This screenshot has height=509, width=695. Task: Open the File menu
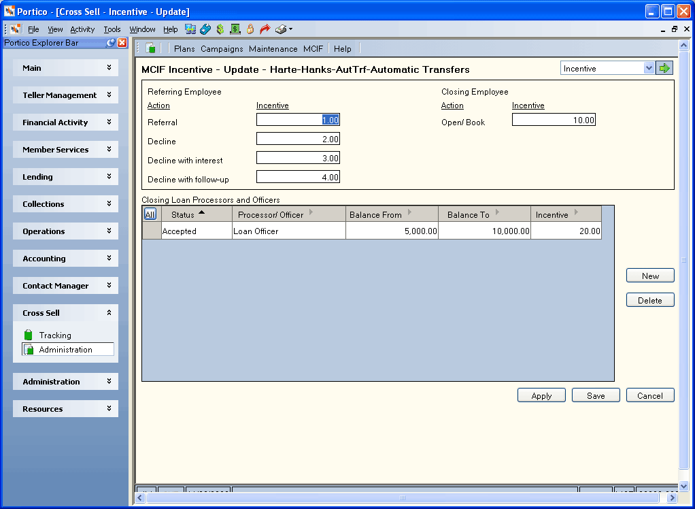[33, 29]
